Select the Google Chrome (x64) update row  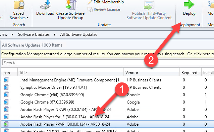107,94
